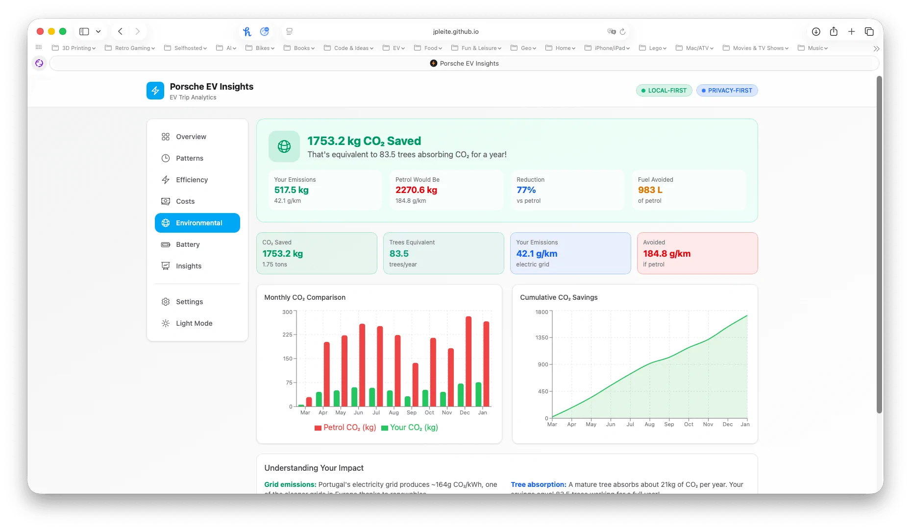Click the LOCAL-FIRST badge
The height and width of the screenshot is (530, 911).
pyautogui.click(x=664, y=90)
